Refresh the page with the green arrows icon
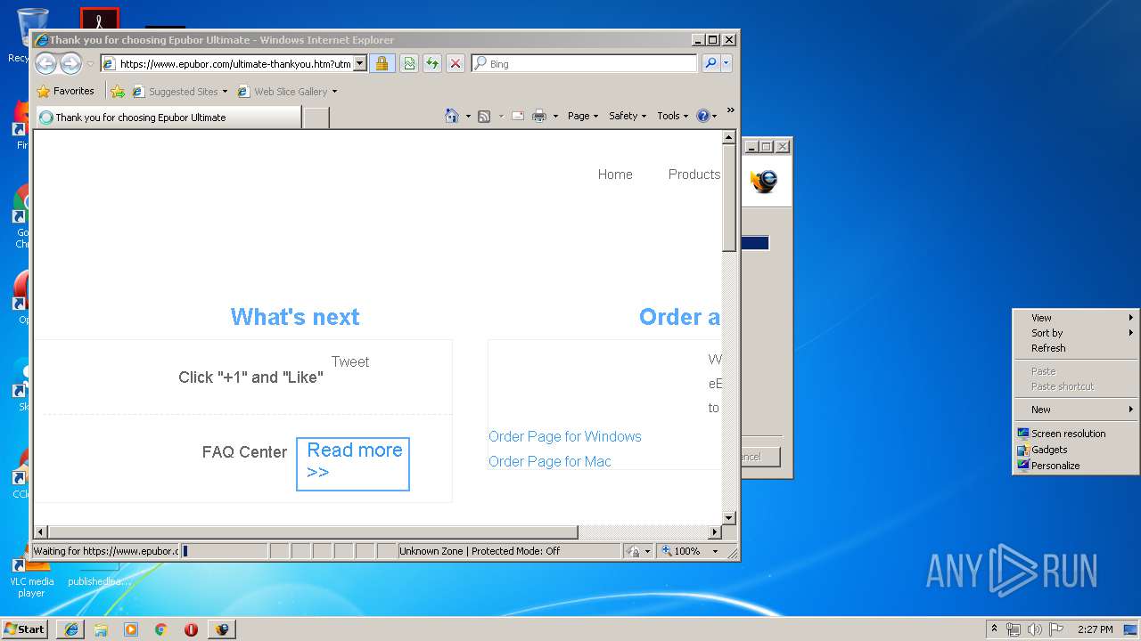This screenshot has height=641, width=1141. (431, 63)
